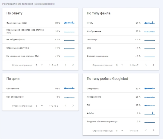Go to previous page in Googlebot type card
This screenshot has height=139, width=163.
click(146, 131)
